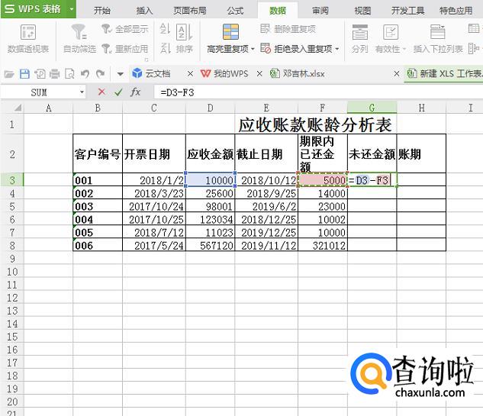The image size is (483, 416).
Task: Click the 客户编号 header cell
Action: pos(98,153)
